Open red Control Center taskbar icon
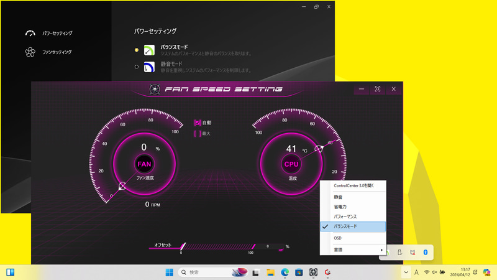The width and height of the screenshot is (497, 280). point(327,273)
